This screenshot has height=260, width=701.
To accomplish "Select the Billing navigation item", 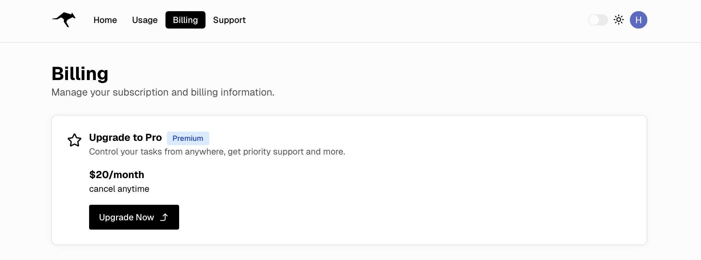I will [185, 20].
